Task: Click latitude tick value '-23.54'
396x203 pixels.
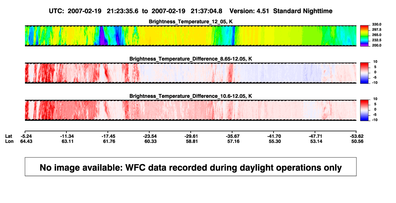Action: tap(150, 136)
